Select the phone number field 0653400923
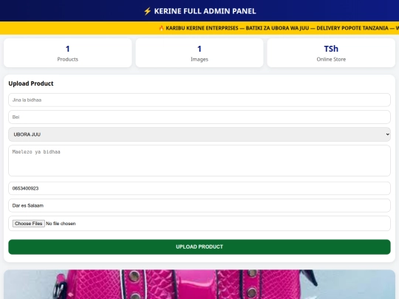 [x=199, y=188]
